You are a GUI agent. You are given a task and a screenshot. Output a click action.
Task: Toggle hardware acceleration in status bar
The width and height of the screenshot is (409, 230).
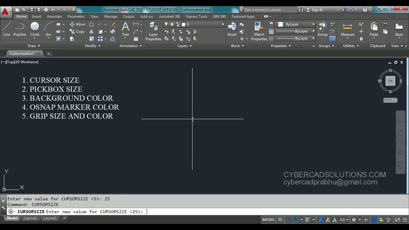click(x=374, y=220)
